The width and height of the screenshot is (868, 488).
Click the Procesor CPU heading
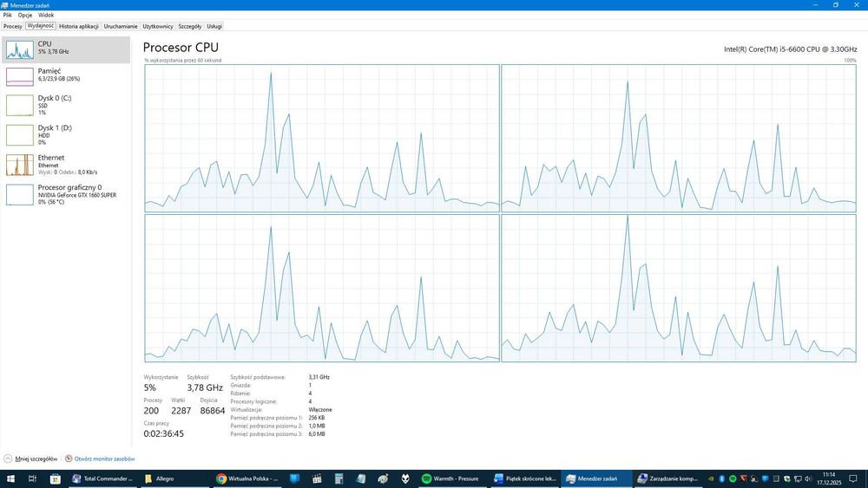[x=181, y=48]
